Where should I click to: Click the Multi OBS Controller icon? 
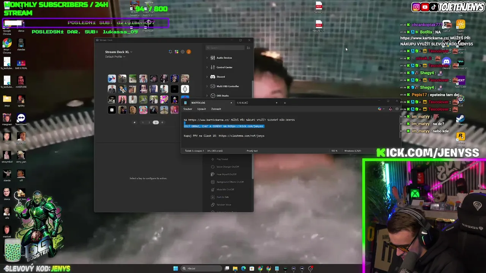[x=213, y=86]
